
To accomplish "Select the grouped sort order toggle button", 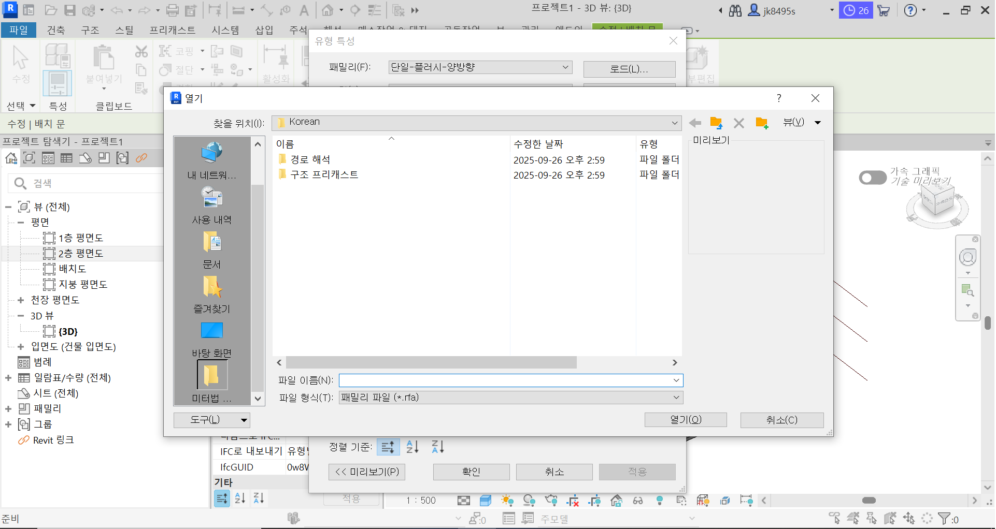I will tap(388, 447).
